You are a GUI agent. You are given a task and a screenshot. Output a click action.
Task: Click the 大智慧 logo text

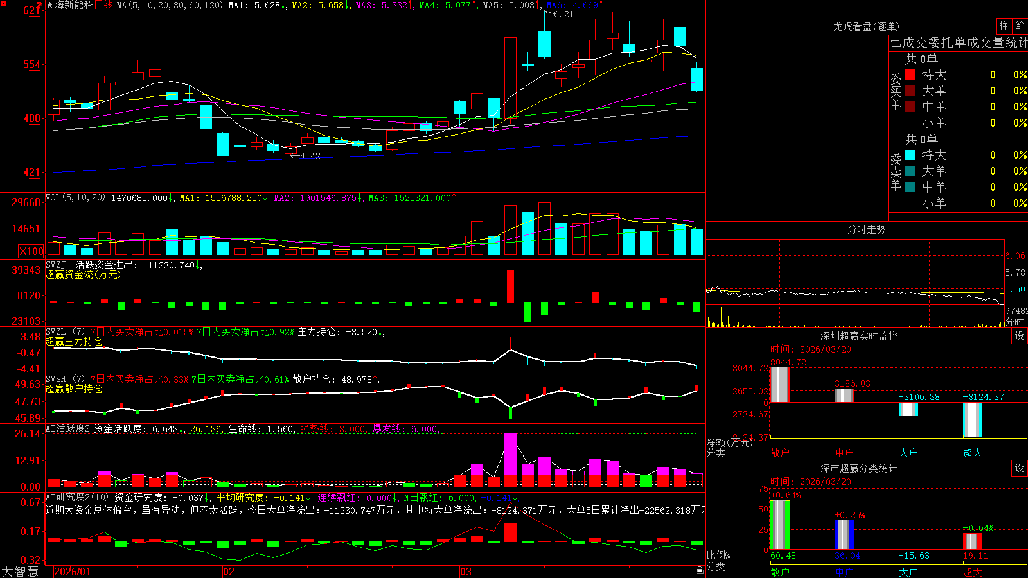coord(20,571)
